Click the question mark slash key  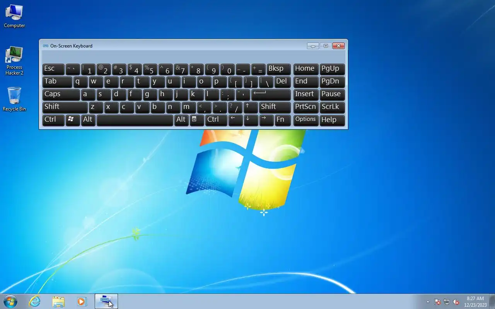point(235,107)
